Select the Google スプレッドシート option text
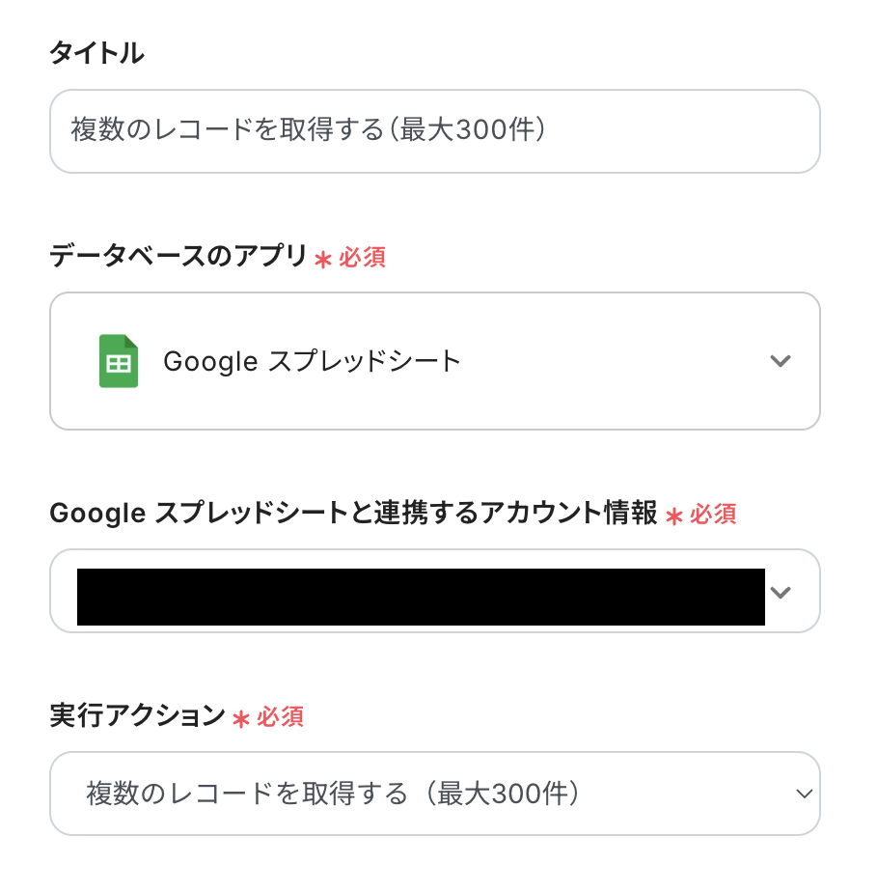Screen dimensions: 877x892 [x=312, y=361]
